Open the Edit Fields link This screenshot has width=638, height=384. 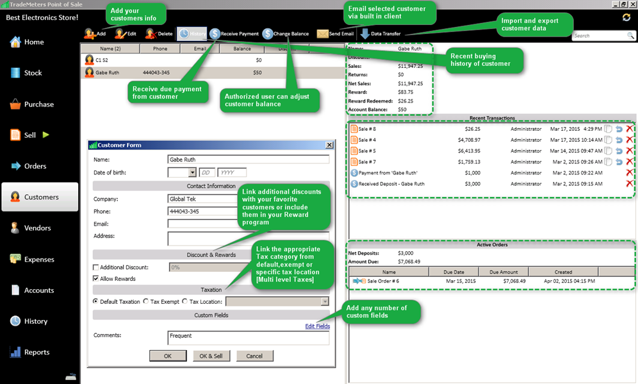tap(317, 326)
